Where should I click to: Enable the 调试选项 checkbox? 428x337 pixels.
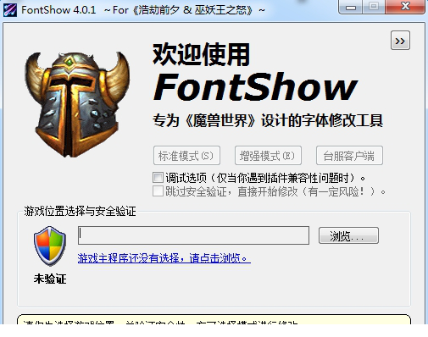tap(158, 178)
